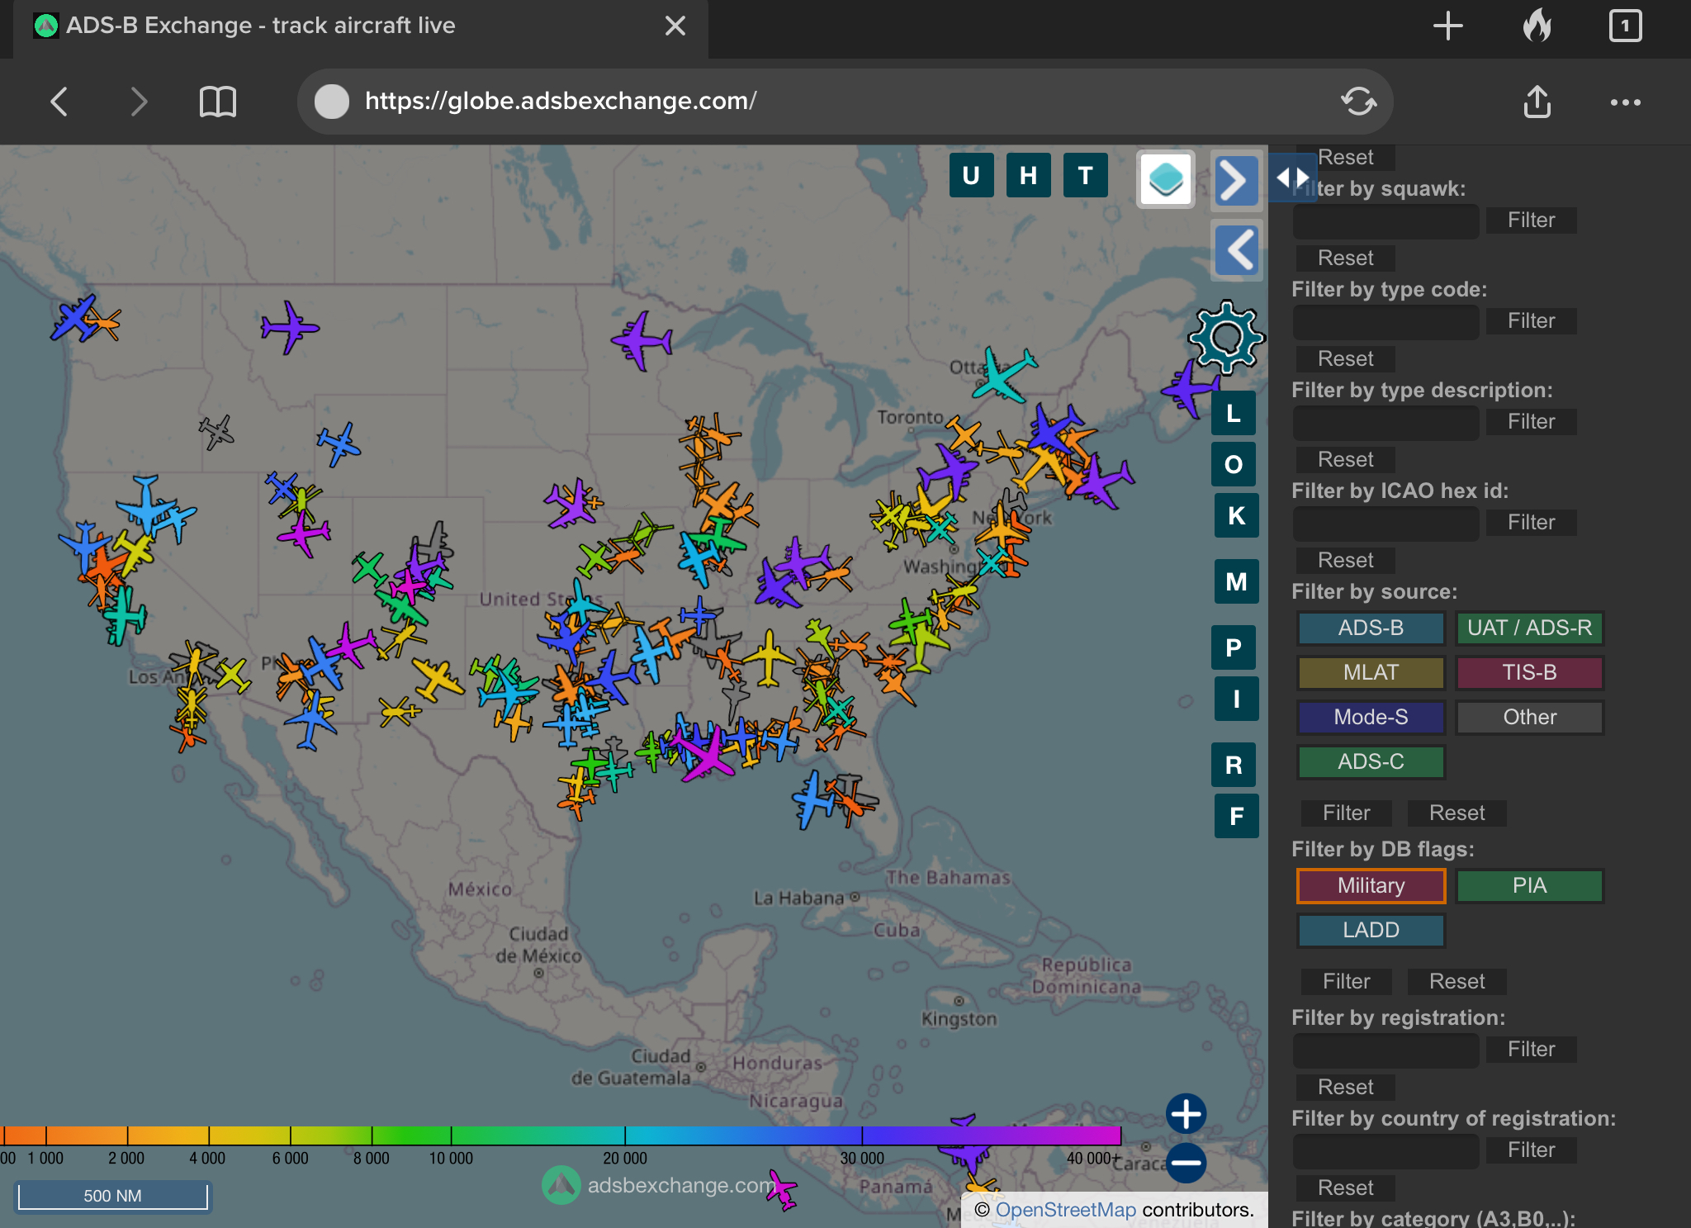The image size is (1691, 1228).
Task: Click the registration filter input field
Action: click(1385, 1050)
